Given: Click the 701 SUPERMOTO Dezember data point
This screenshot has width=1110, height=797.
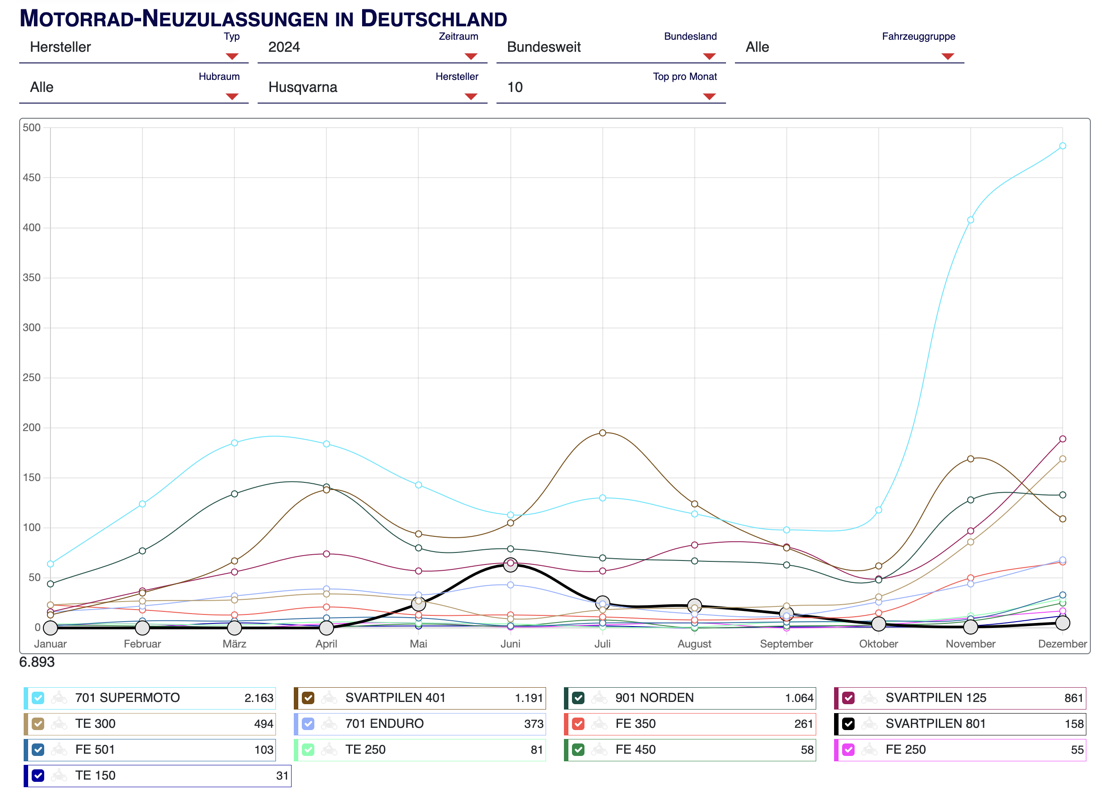Looking at the screenshot, I should [1063, 146].
